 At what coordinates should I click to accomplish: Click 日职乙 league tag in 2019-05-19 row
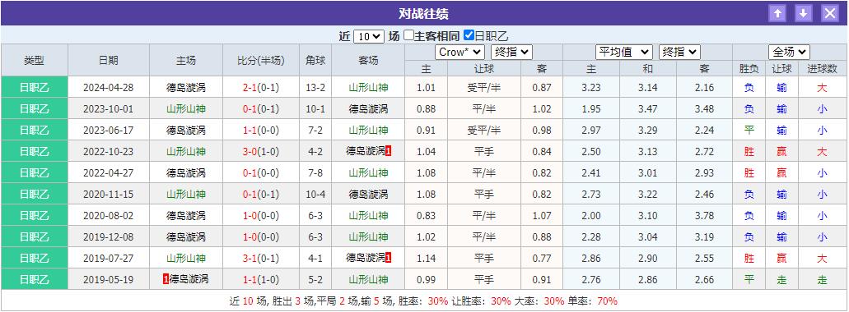click(x=34, y=280)
